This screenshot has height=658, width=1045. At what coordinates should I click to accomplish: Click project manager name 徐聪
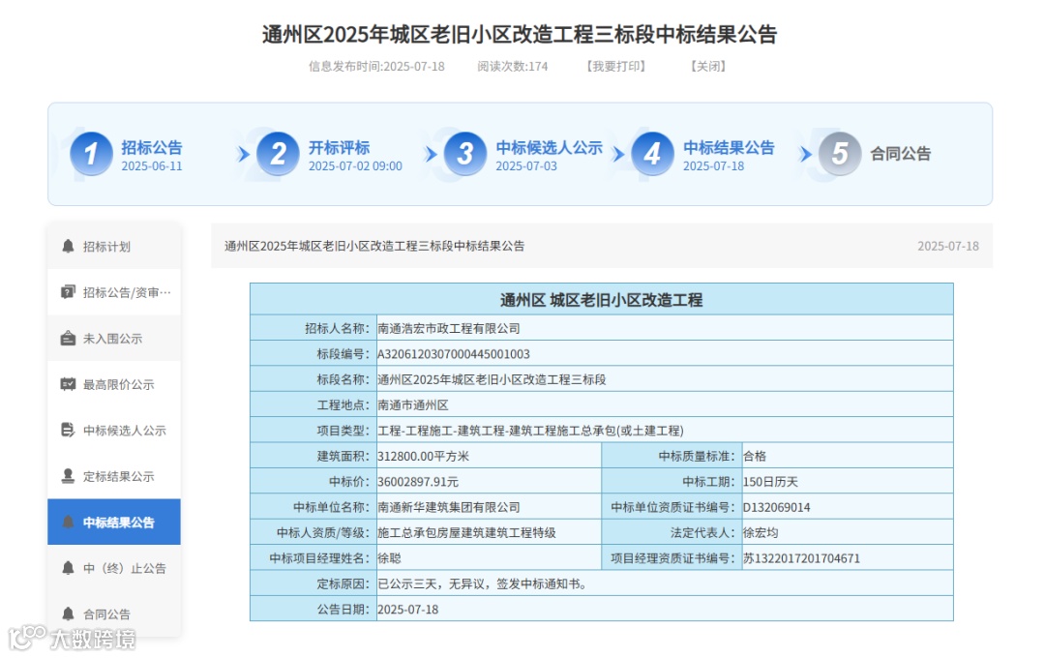coord(389,558)
